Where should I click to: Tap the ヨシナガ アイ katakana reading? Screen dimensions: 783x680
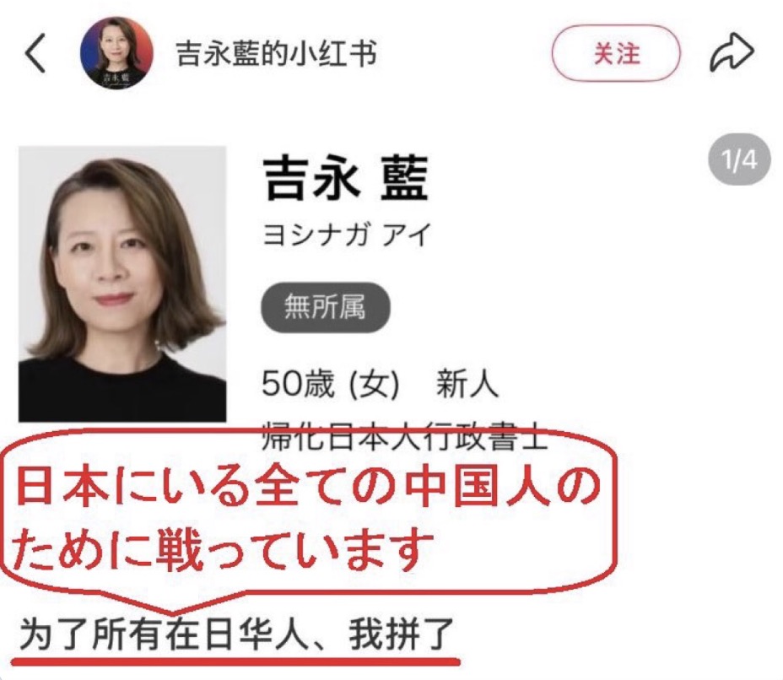347,235
